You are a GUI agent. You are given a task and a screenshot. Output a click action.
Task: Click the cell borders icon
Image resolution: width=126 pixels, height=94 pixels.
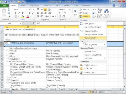tap(16, 16)
